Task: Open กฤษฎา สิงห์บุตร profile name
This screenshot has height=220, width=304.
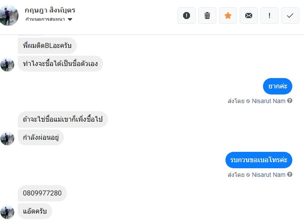Action: [x=50, y=10]
